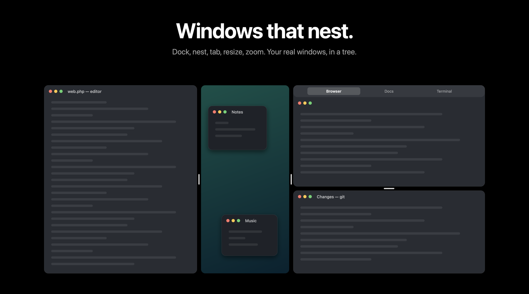
Task: Grab the vertical handle left of Browser pane
Action: [x=291, y=179]
